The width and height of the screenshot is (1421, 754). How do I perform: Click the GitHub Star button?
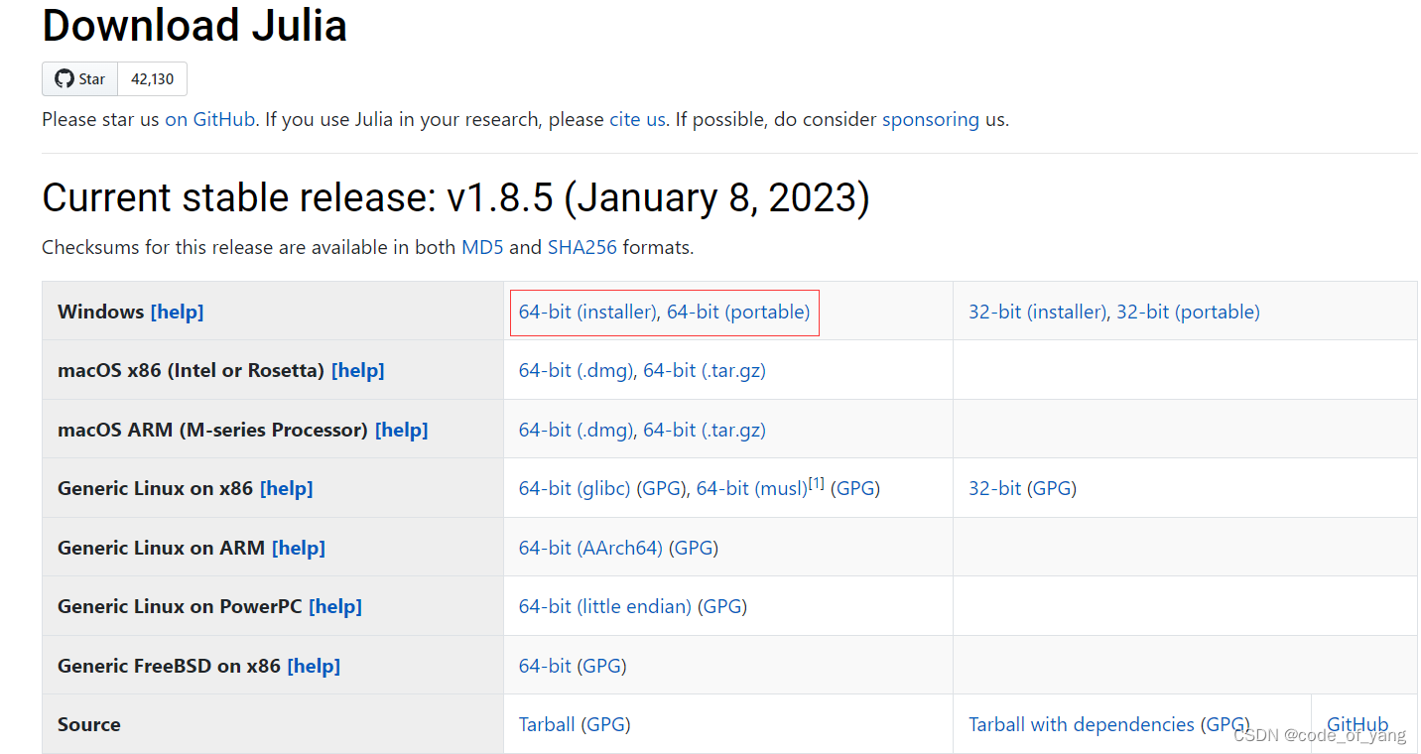pyautogui.click(x=79, y=79)
